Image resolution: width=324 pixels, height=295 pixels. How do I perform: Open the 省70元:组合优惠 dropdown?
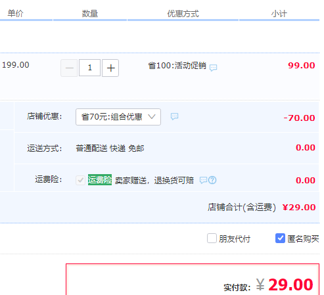118,117
